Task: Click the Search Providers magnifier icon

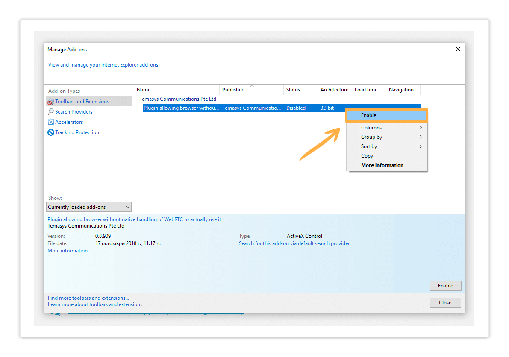Action: [50, 112]
